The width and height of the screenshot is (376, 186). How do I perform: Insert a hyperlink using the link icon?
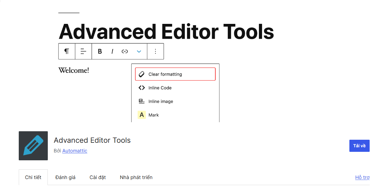125,51
